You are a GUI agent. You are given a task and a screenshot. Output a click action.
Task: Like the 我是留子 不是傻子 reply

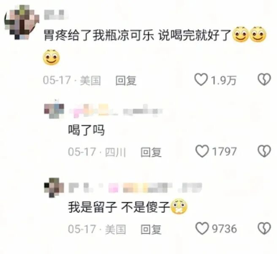pos(202,228)
